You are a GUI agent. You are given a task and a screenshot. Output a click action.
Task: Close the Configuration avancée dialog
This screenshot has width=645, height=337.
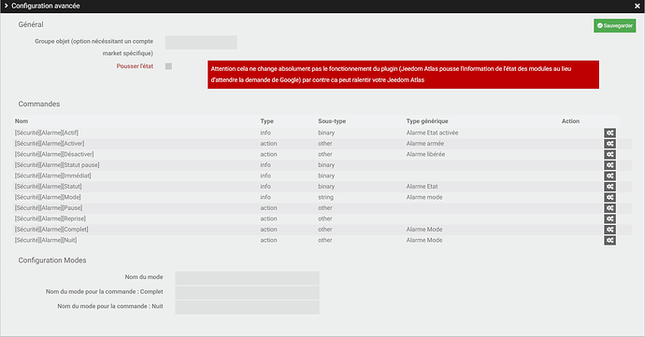point(637,6)
